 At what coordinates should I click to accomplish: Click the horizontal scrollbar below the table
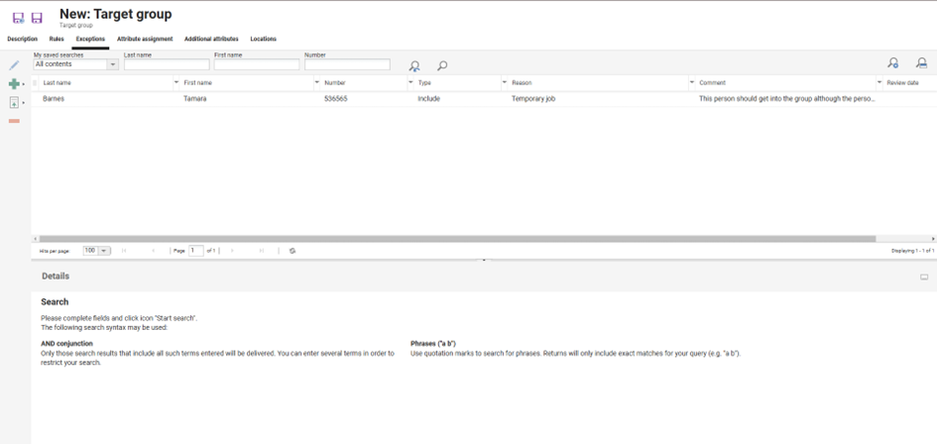pyautogui.click(x=456, y=239)
